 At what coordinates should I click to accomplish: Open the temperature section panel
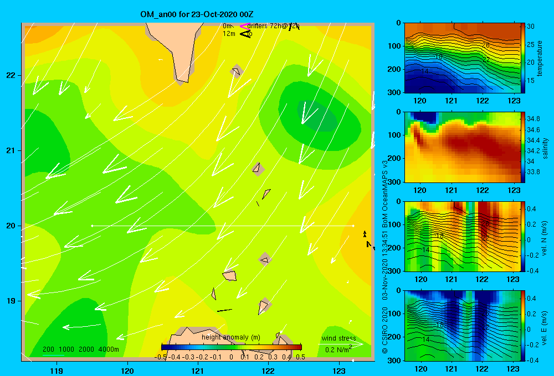(x=463, y=58)
